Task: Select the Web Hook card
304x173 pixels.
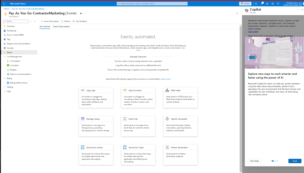Action: (180, 98)
